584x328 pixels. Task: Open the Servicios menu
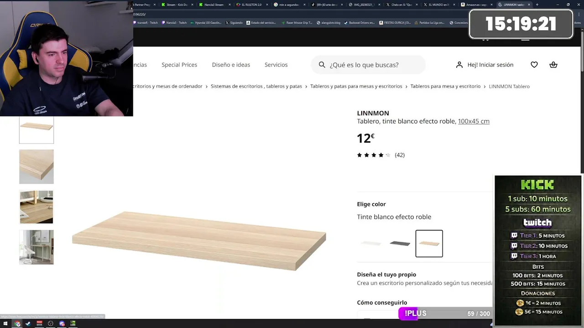(276, 65)
